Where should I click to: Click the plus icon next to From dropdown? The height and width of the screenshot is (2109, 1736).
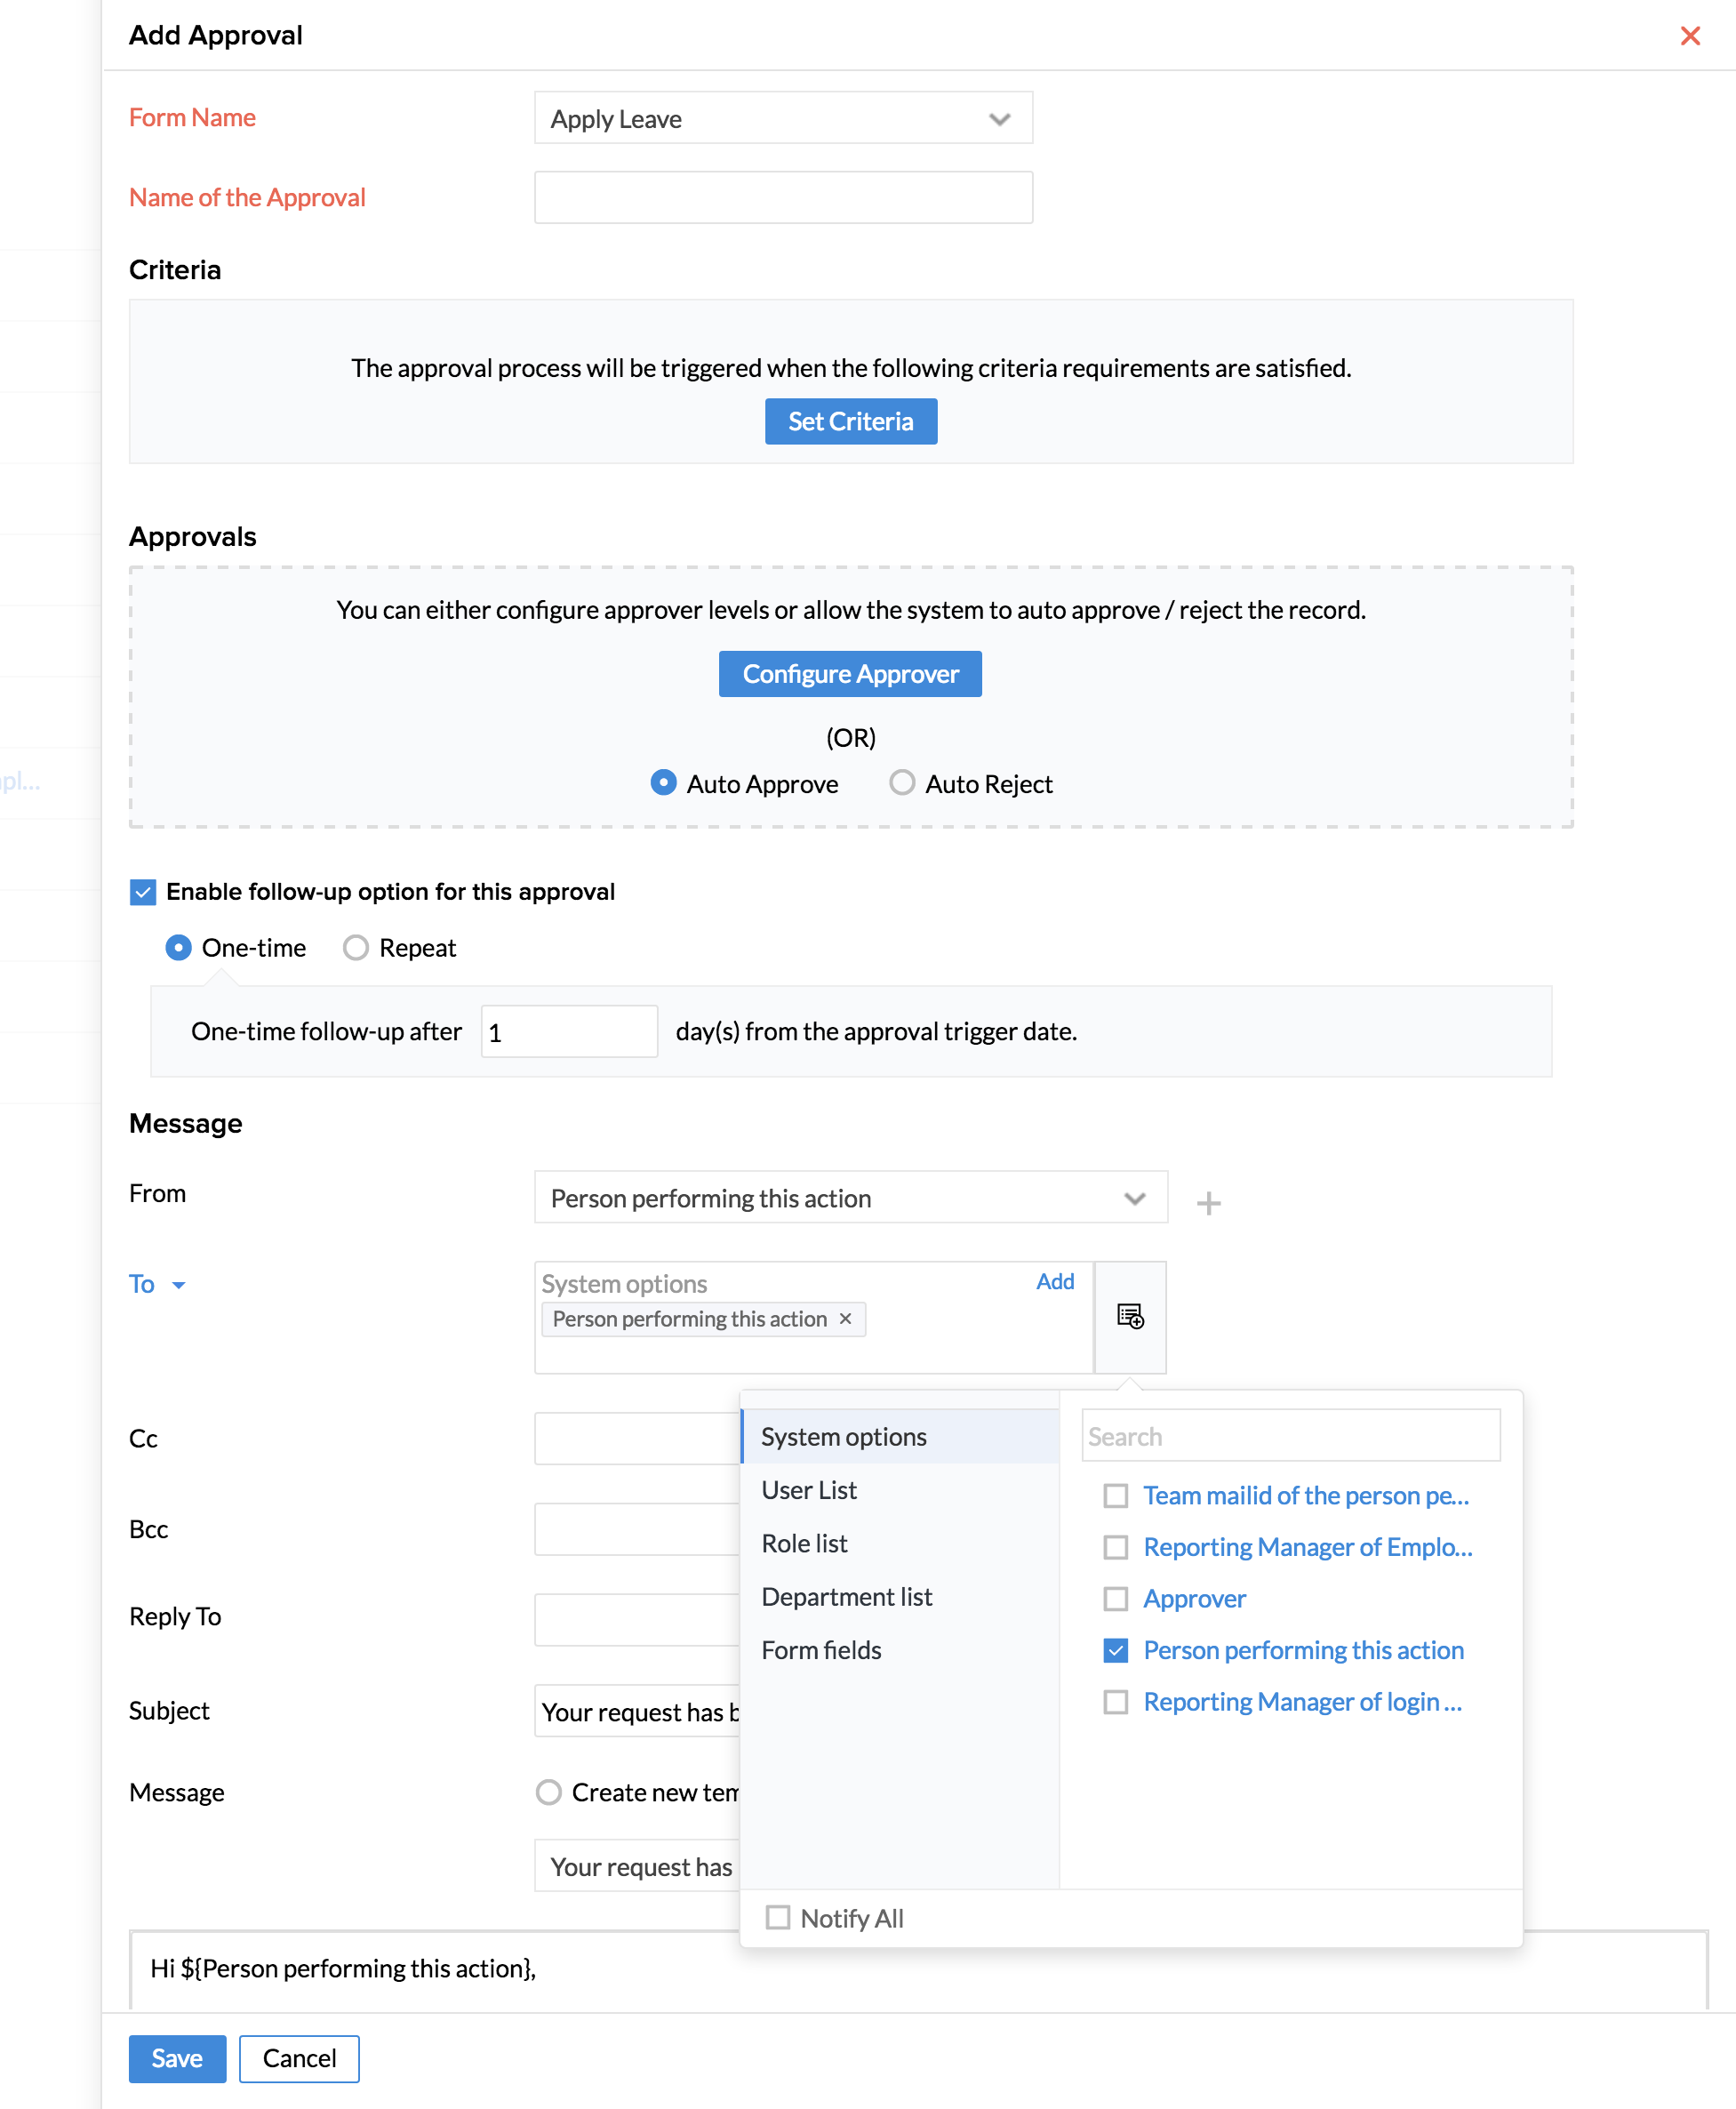1208,1202
